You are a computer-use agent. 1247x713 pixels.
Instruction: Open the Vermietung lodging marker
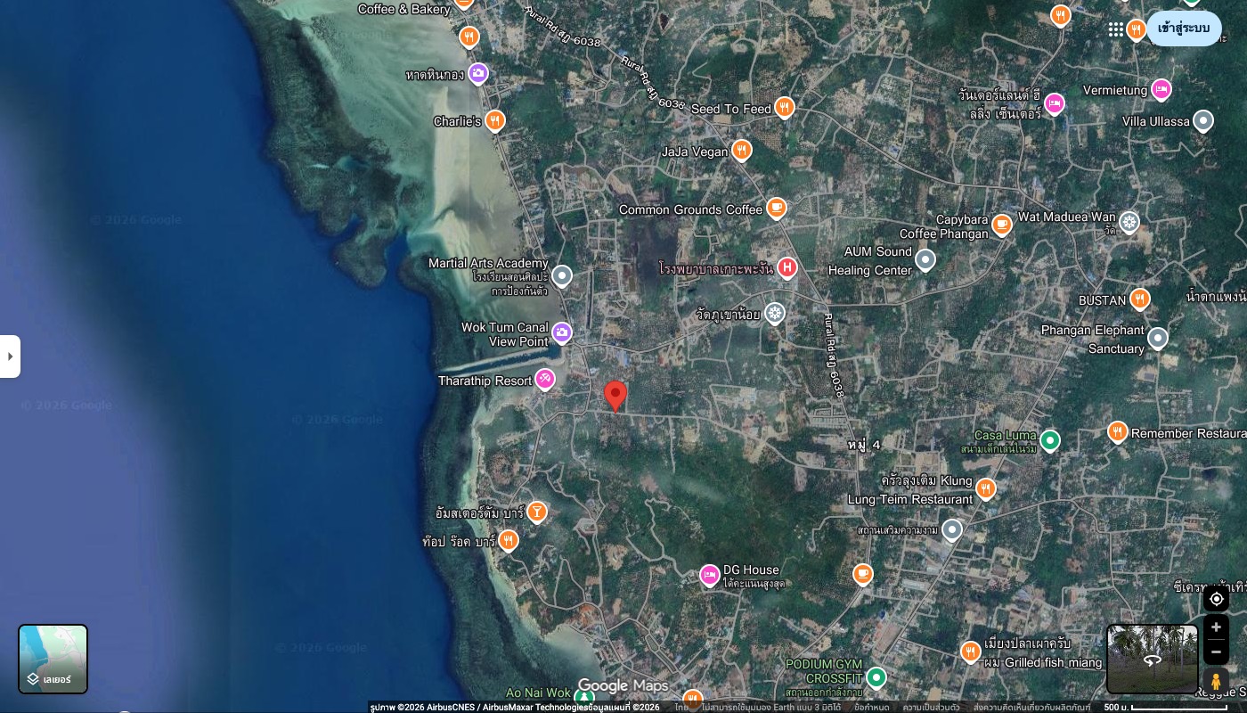point(1161,89)
